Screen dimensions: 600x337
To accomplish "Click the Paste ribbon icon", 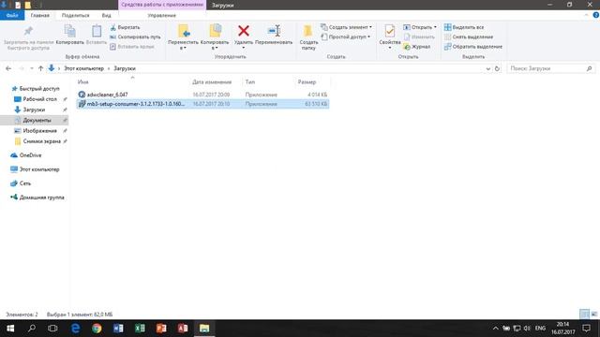I will click(97, 31).
